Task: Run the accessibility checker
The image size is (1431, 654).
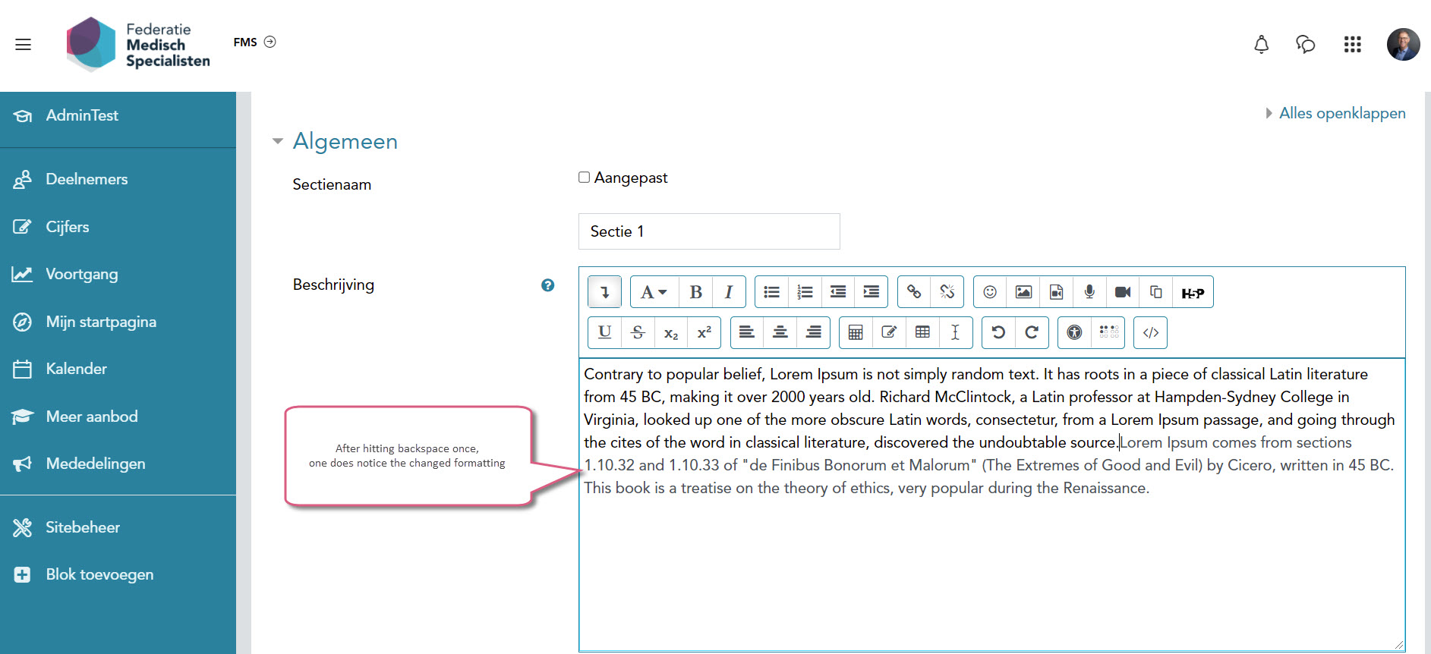Action: pyautogui.click(x=1074, y=332)
